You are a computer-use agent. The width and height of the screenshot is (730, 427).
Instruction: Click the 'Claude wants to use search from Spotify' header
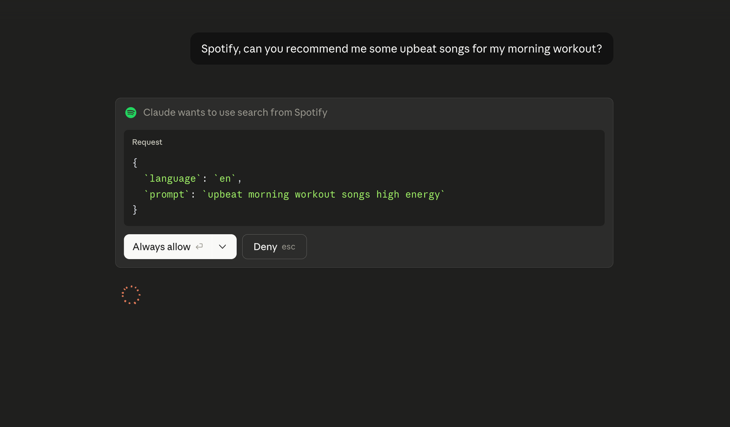235,112
